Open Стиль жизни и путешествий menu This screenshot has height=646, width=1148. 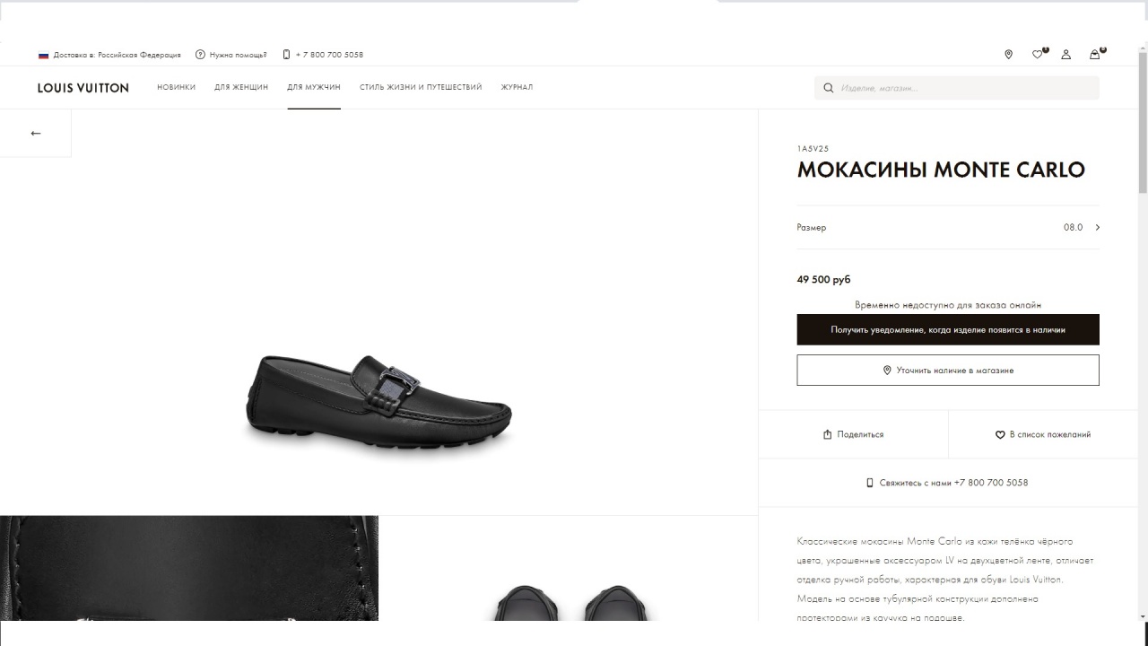[421, 87]
